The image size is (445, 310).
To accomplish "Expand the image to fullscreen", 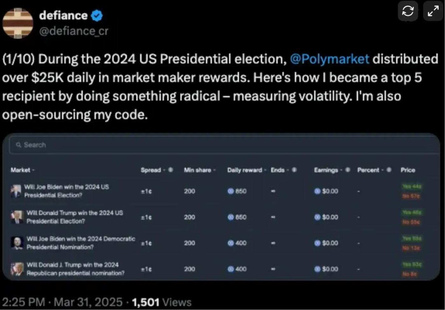I will point(433,11).
